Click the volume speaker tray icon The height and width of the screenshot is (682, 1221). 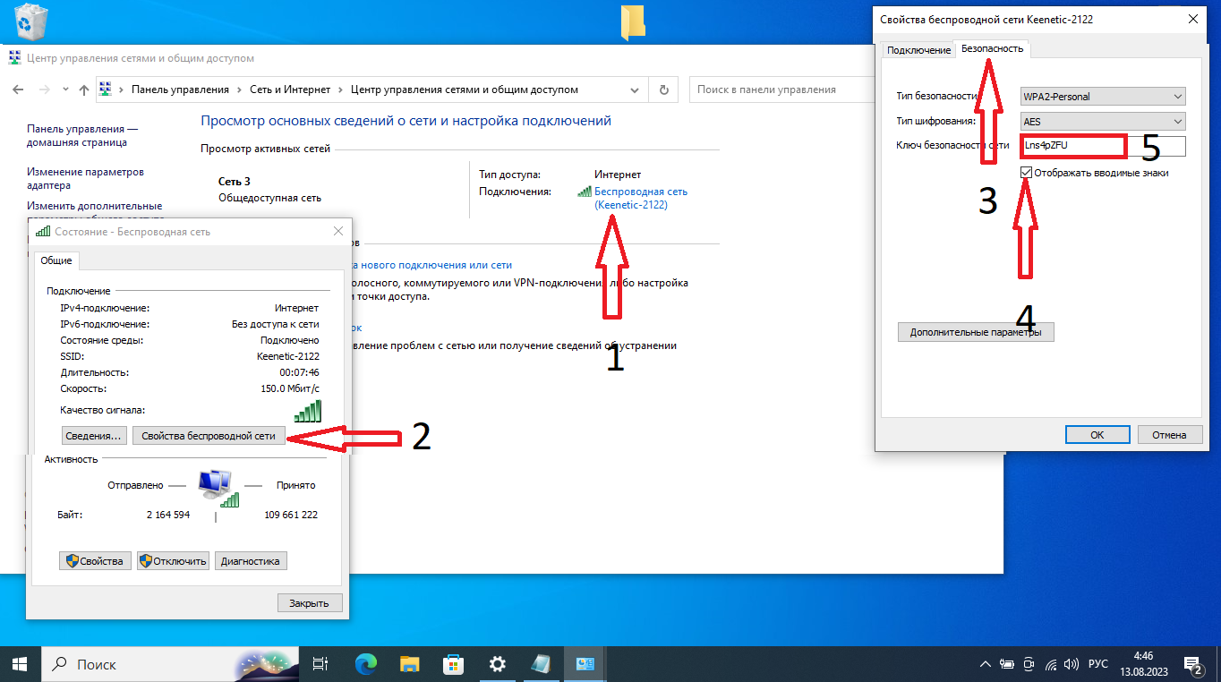coord(1072,664)
